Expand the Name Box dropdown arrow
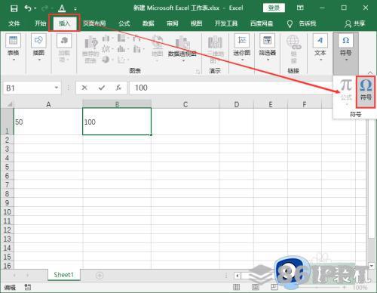 (x=57, y=88)
